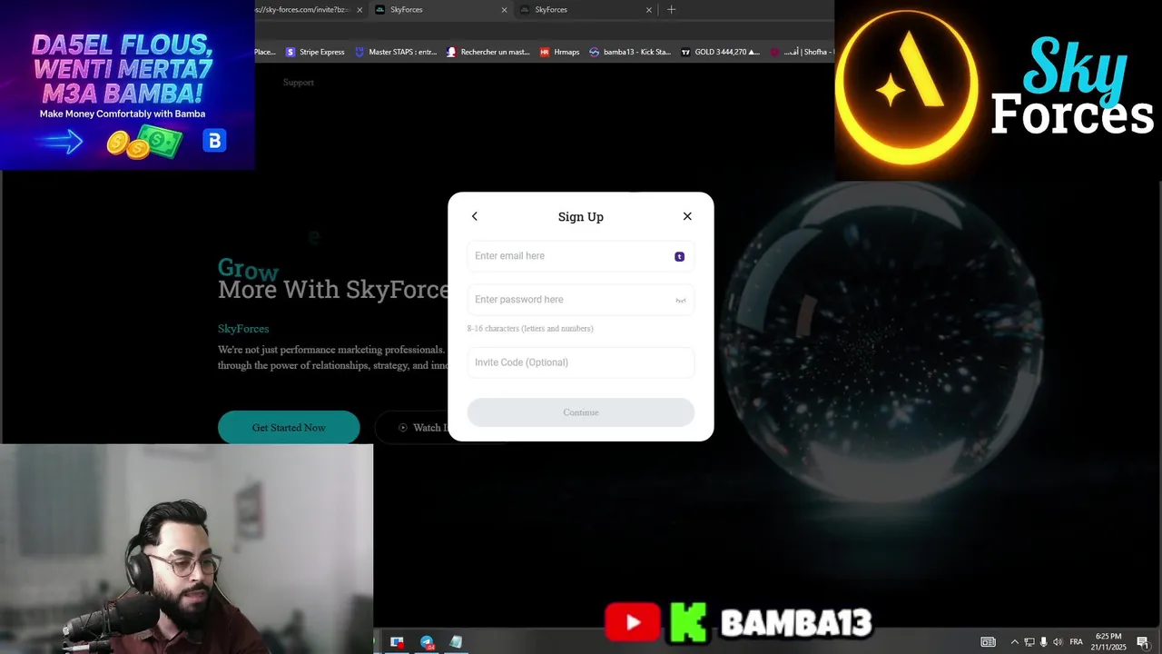The image size is (1162, 654).
Task: Open the network tray icon
Action: tap(1029, 642)
